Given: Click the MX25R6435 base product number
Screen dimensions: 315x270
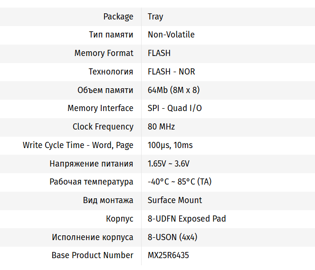Looking at the screenshot, I should [168, 255].
